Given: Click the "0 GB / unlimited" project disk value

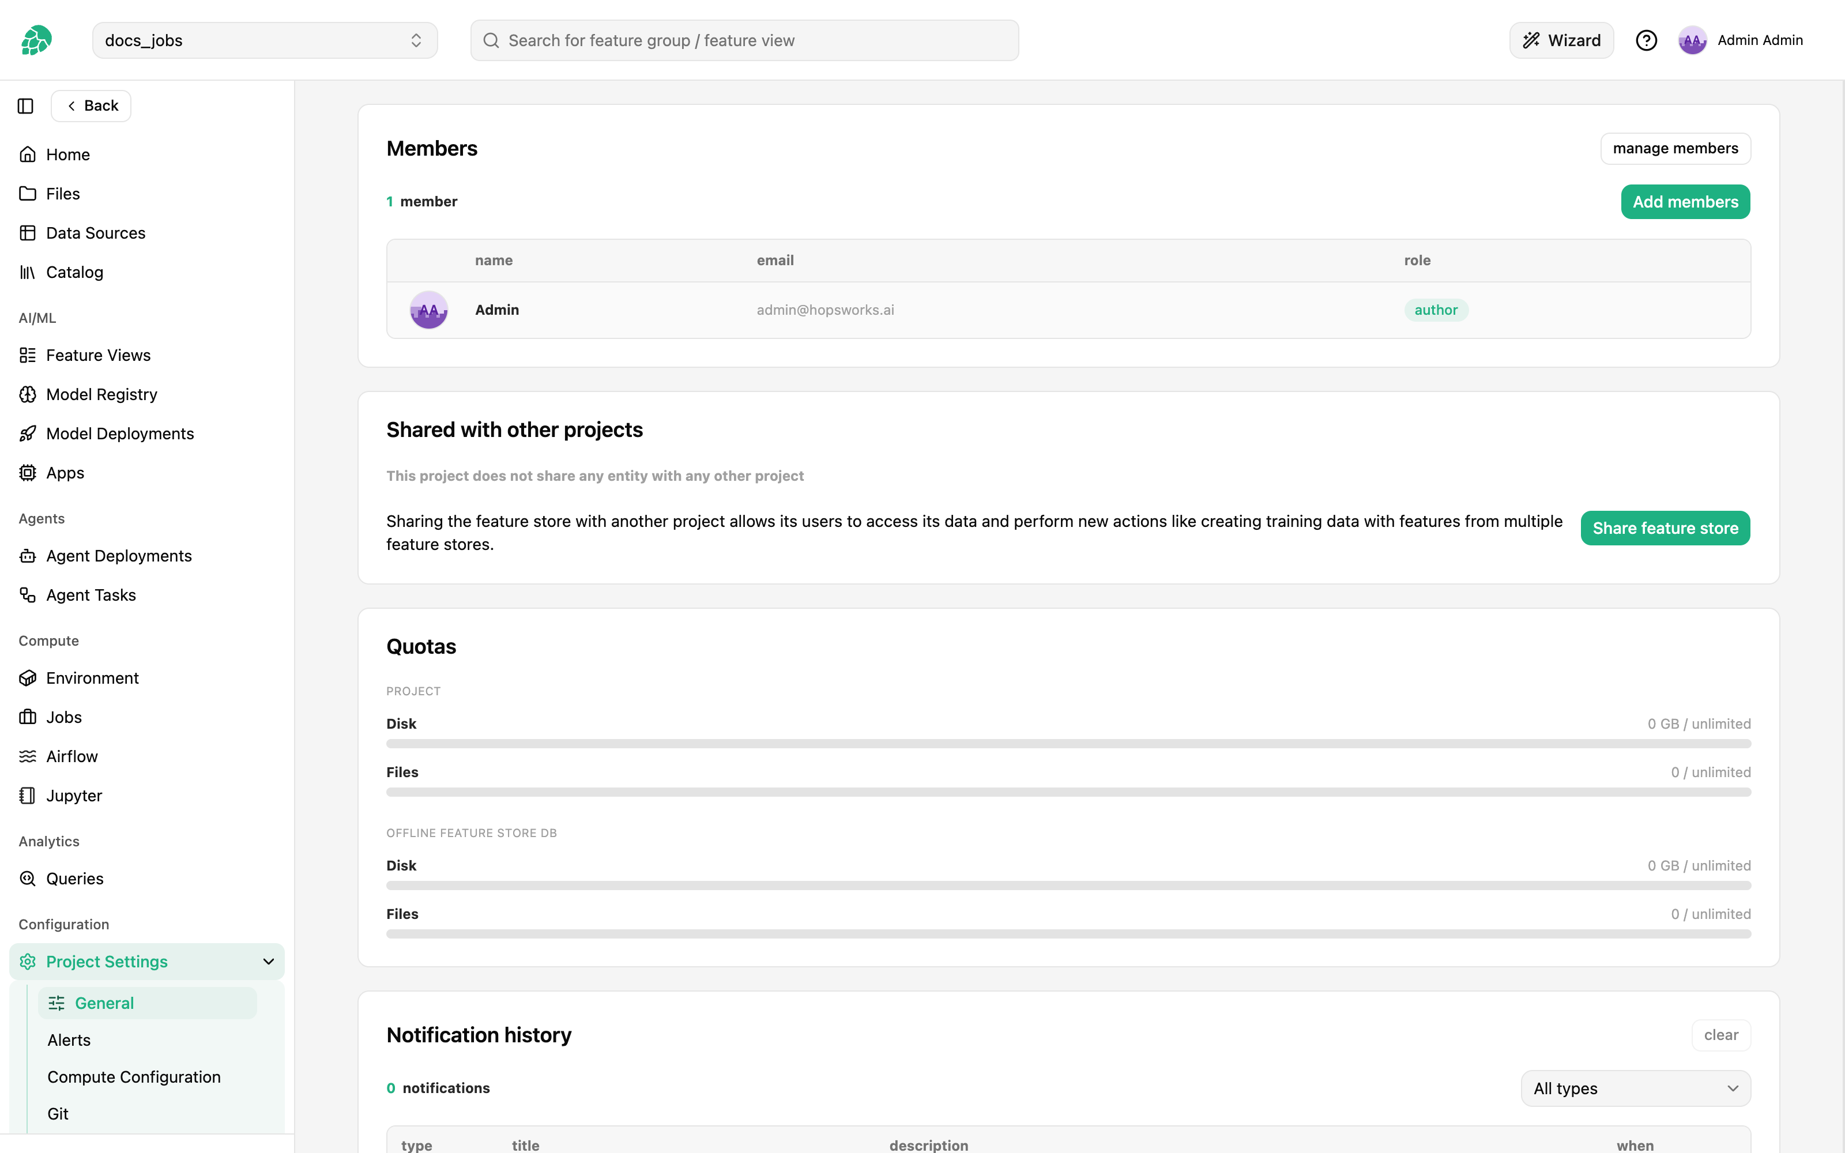Looking at the screenshot, I should 1699,724.
